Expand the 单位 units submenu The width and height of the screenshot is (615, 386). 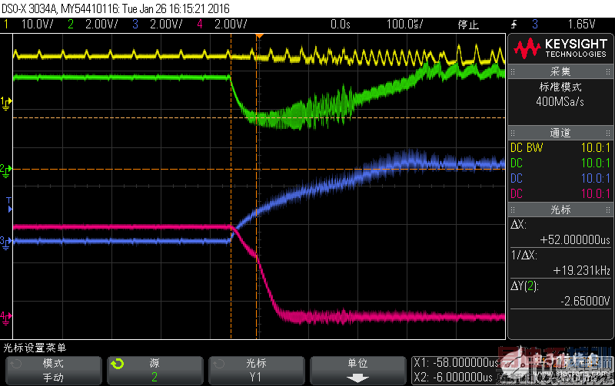click(x=358, y=371)
